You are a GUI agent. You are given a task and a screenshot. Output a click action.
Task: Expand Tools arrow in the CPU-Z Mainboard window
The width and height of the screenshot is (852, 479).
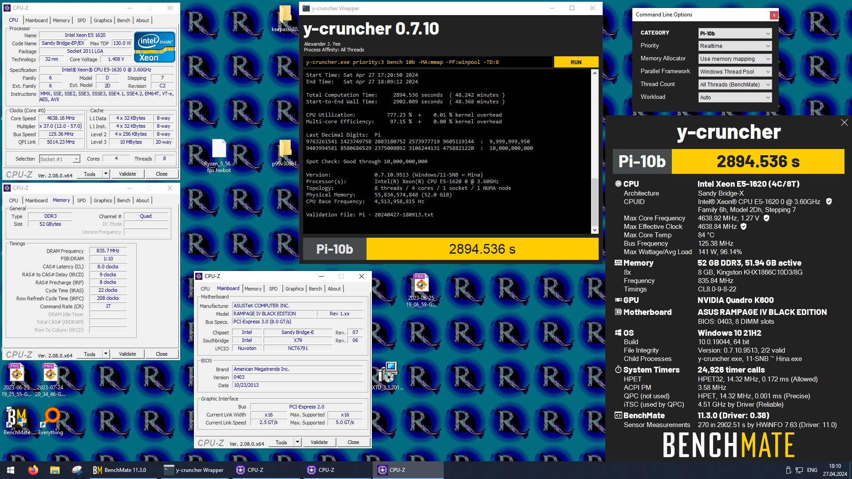click(x=297, y=442)
